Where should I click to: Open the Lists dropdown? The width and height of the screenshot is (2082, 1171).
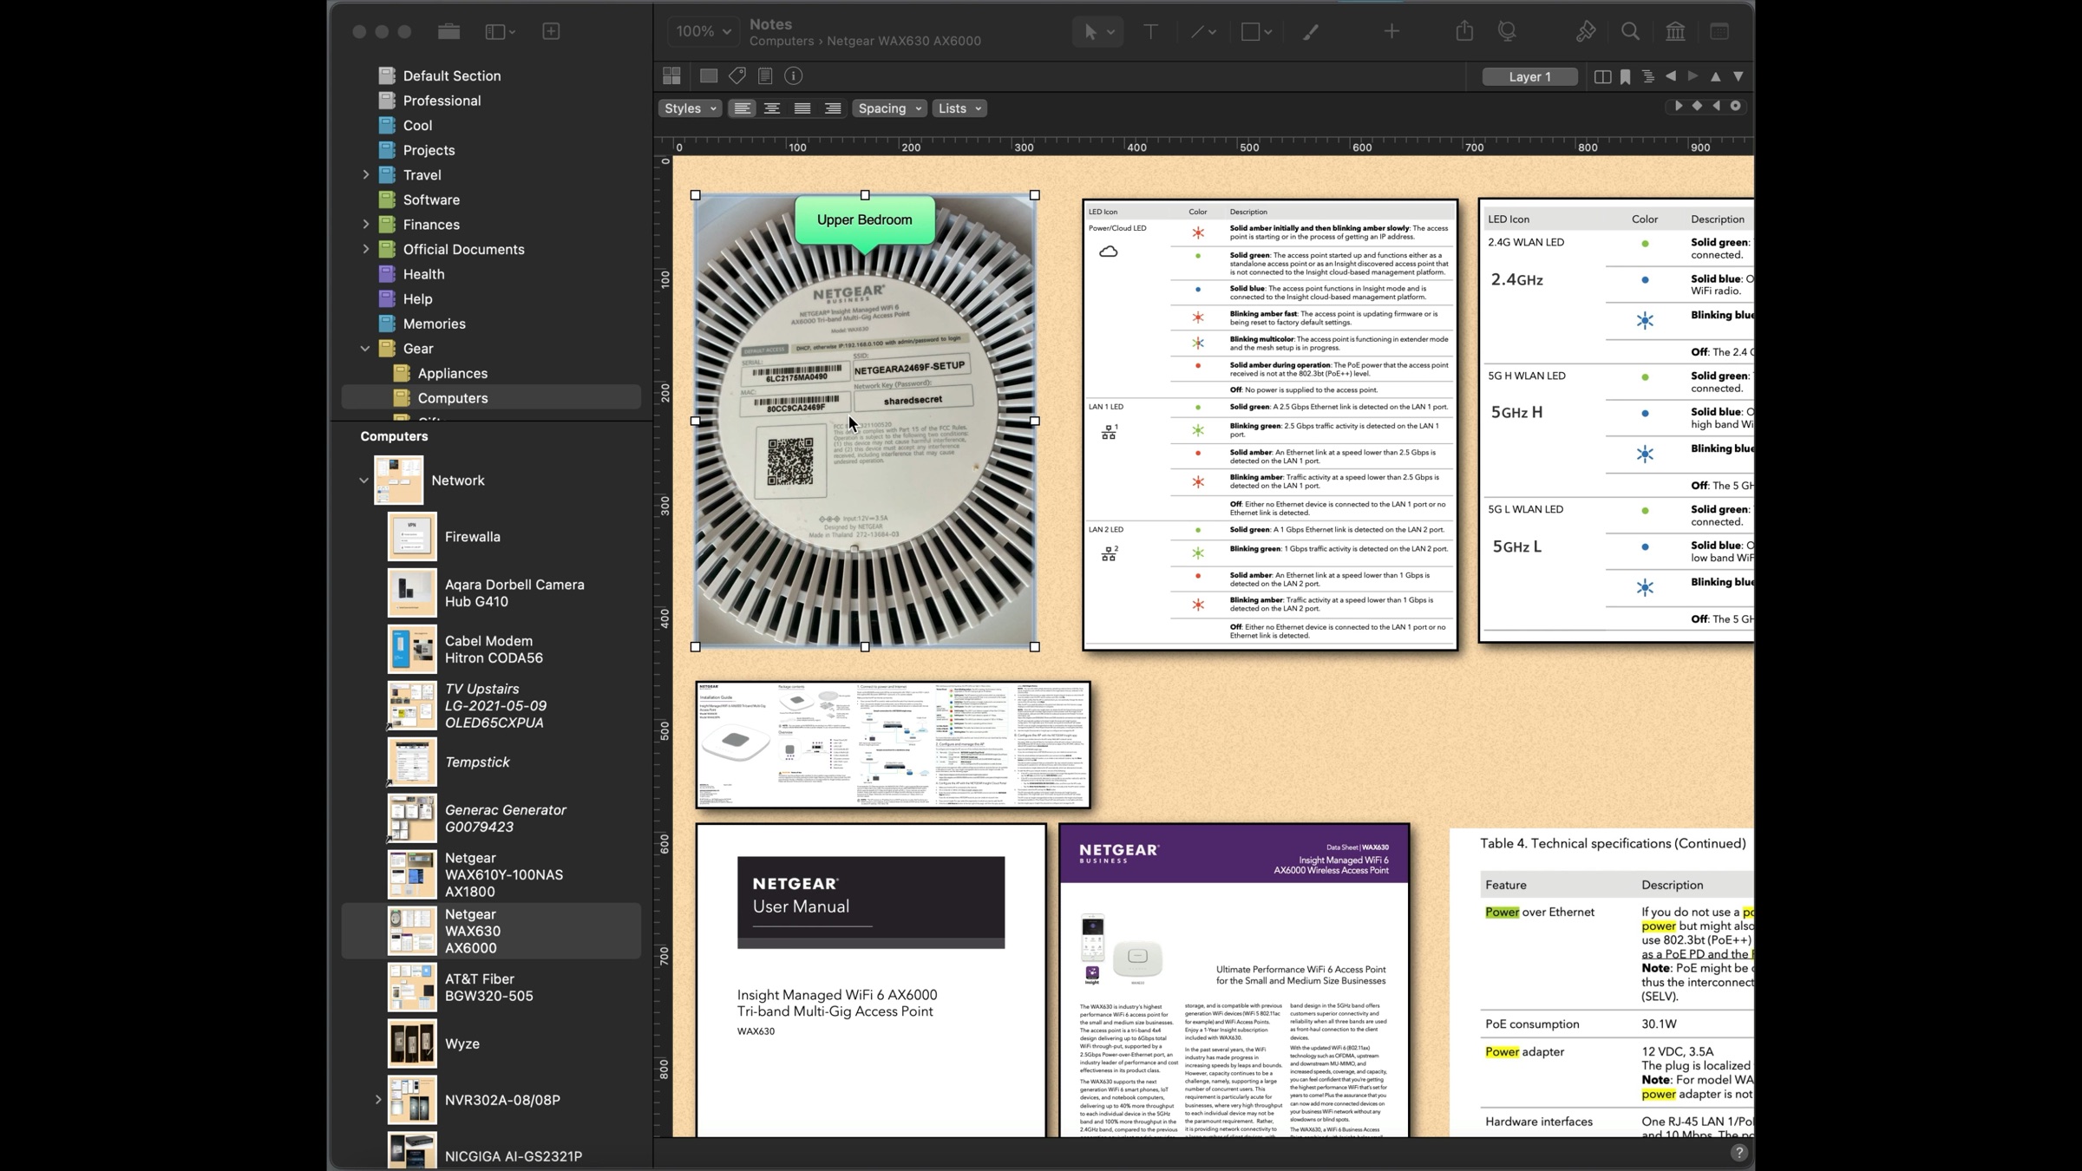(959, 108)
